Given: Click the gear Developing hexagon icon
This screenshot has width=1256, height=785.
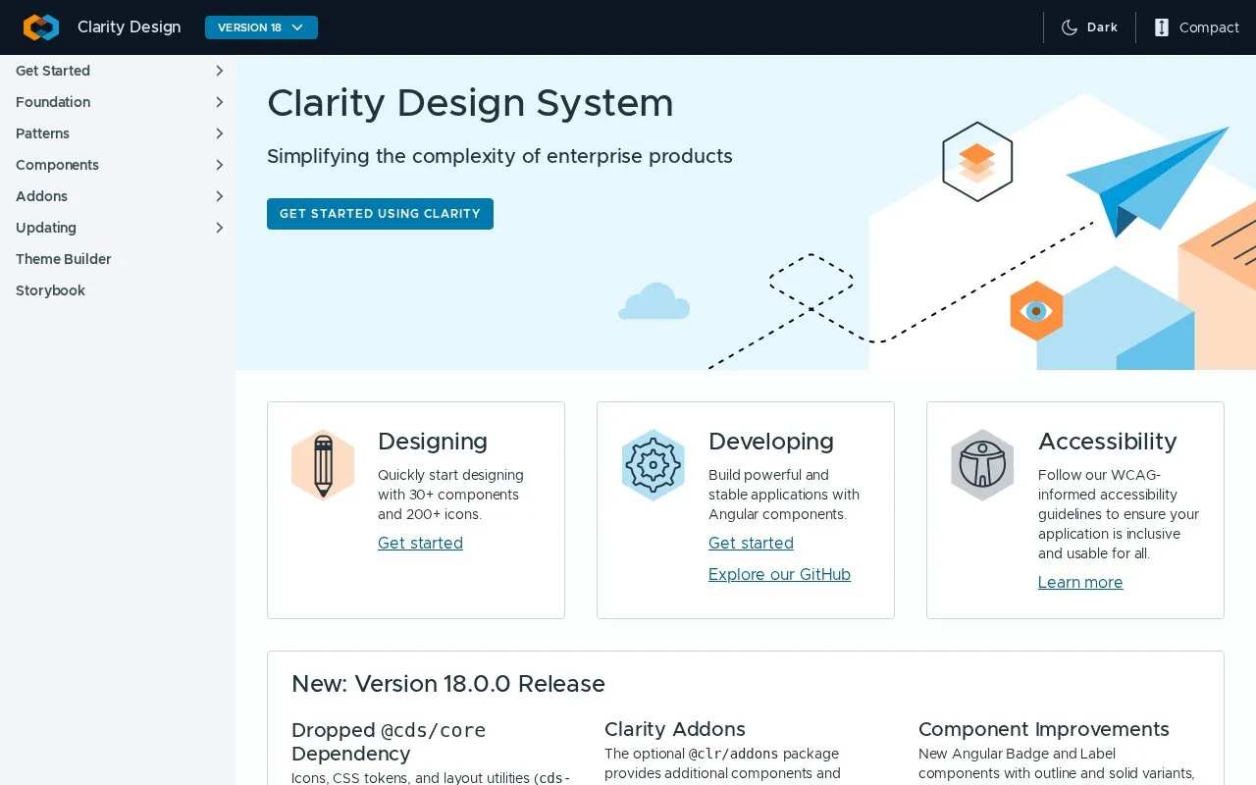Looking at the screenshot, I should click(653, 465).
